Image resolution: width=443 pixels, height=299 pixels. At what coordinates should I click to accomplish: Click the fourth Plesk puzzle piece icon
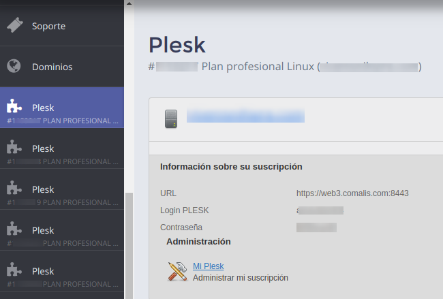coord(14,229)
